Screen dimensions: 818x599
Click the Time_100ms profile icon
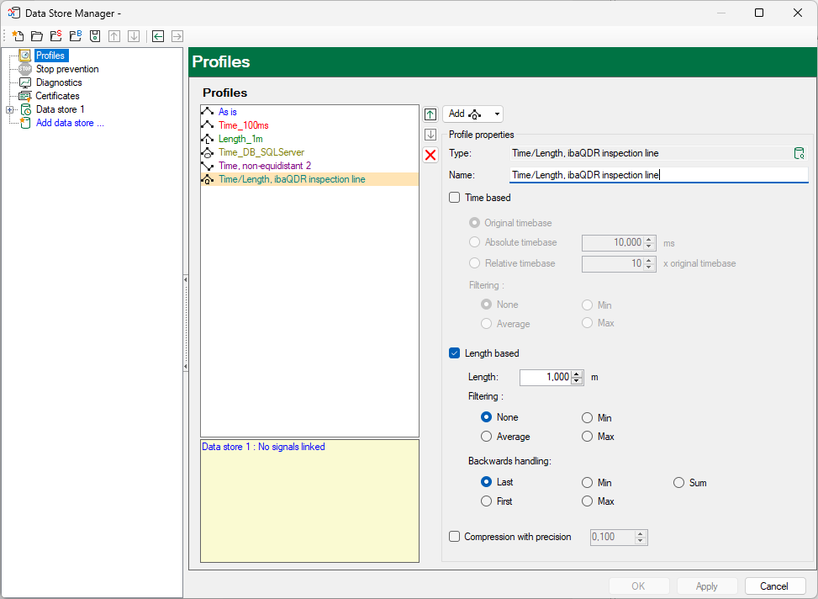coord(208,125)
